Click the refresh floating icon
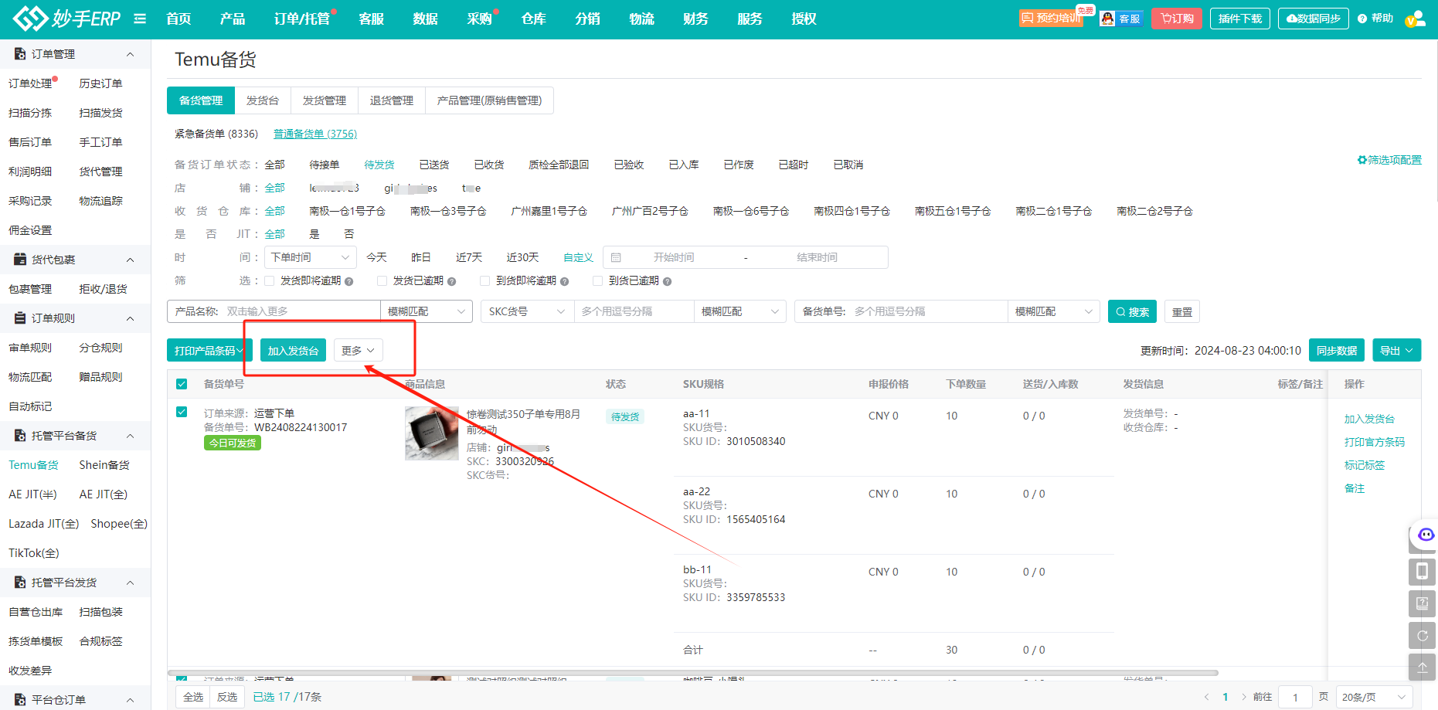Image resolution: width=1438 pixels, height=710 pixels. pyautogui.click(x=1422, y=635)
